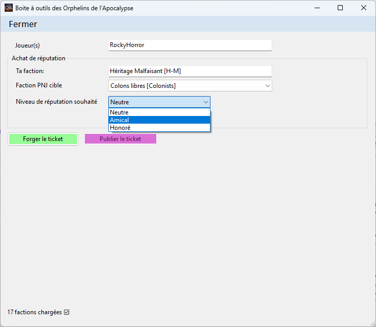Maximize the Boite à outils window
Screen dimensions: 376x327
tap(340, 8)
